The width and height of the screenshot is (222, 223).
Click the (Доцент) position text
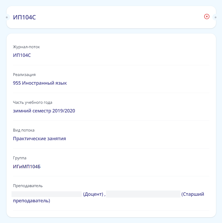pos(93,194)
